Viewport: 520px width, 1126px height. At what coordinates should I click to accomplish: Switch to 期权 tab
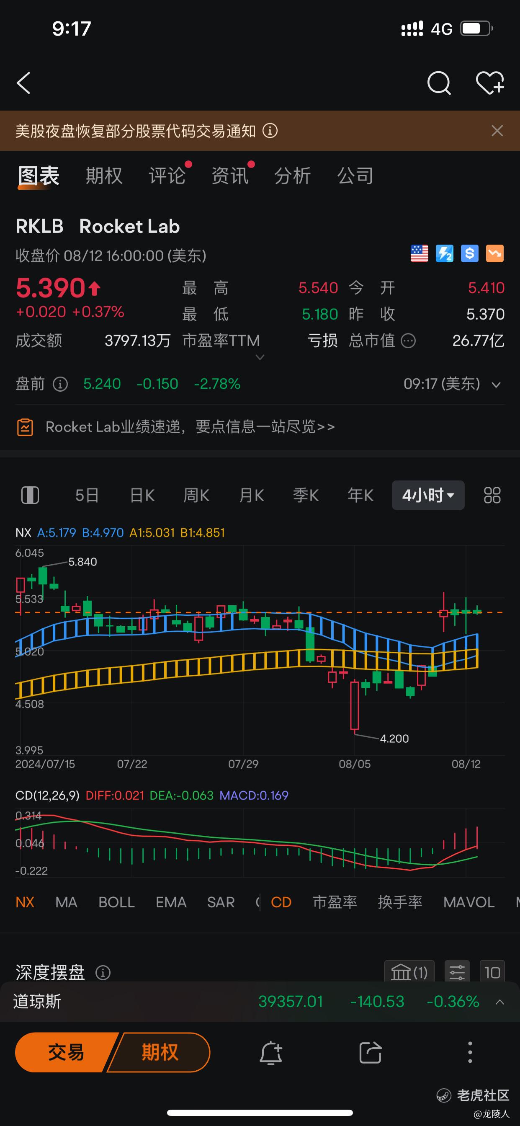pyautogui.click(x=104, y=176)
